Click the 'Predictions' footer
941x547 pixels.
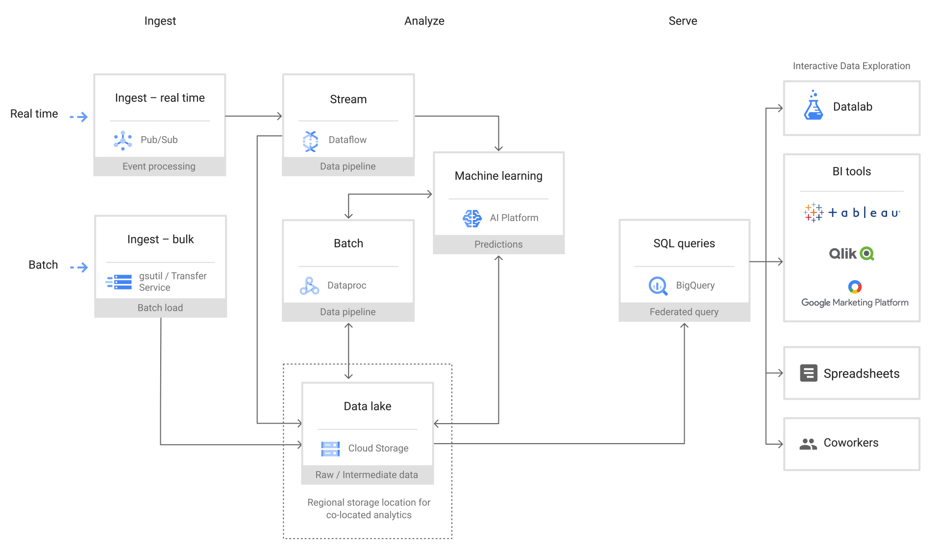498,244
